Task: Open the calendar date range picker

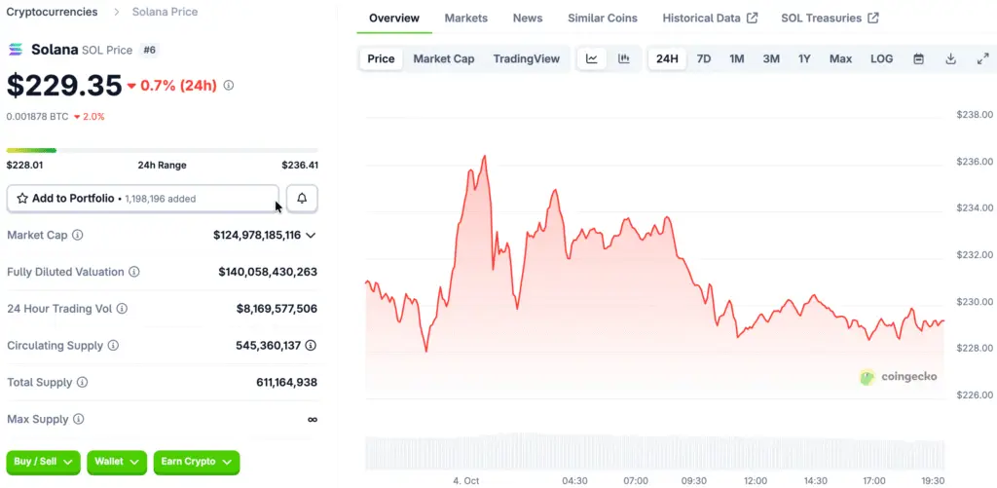Action: pos(918,58)
